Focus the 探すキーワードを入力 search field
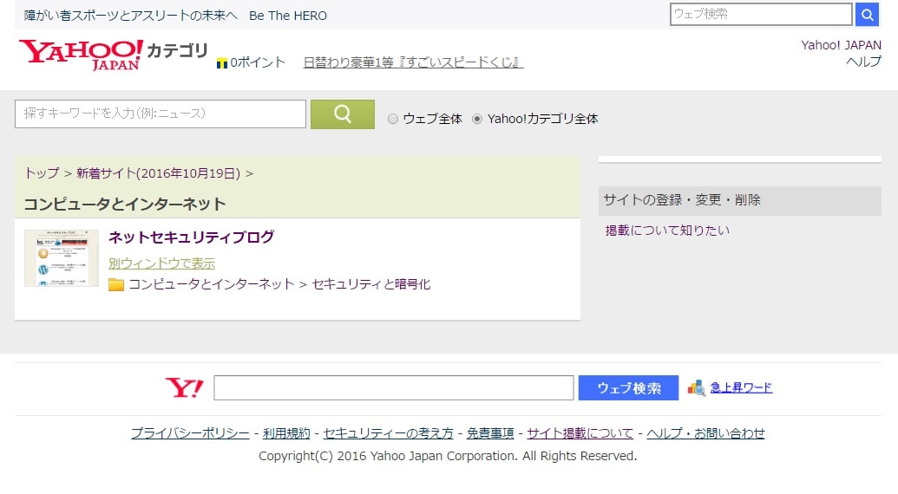This screenshot has width=898, height=494. tap(161, 114)
